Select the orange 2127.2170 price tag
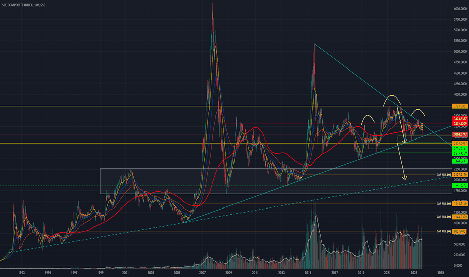The image size is (469, 277). click(460, 175)
